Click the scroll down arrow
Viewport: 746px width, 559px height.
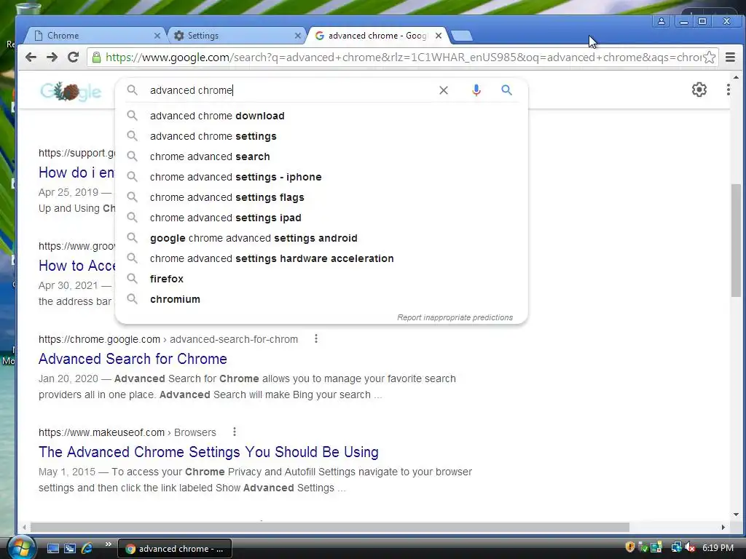point(736,515)
